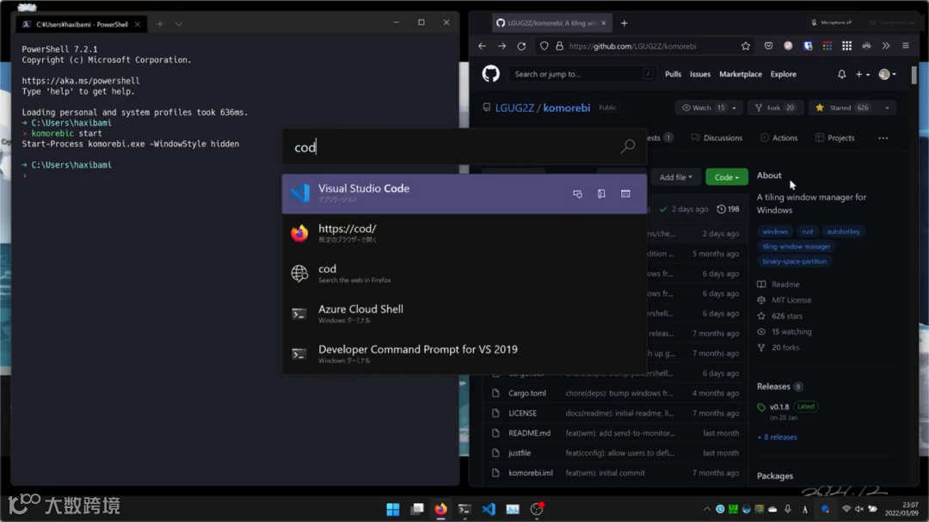Click the Firefox URL bar
The image size is (929, 522).
(x=646, y=46)
